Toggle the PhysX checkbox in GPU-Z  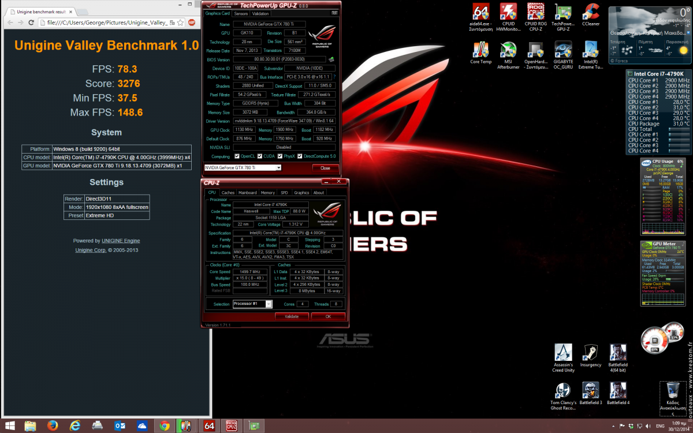[280, 156]
